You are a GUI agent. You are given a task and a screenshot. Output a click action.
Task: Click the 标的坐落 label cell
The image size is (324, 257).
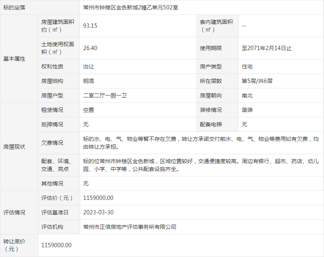click(40, 7)
